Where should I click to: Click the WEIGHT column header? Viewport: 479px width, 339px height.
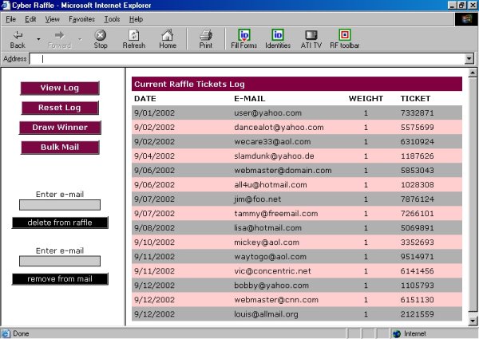(366, 99)
